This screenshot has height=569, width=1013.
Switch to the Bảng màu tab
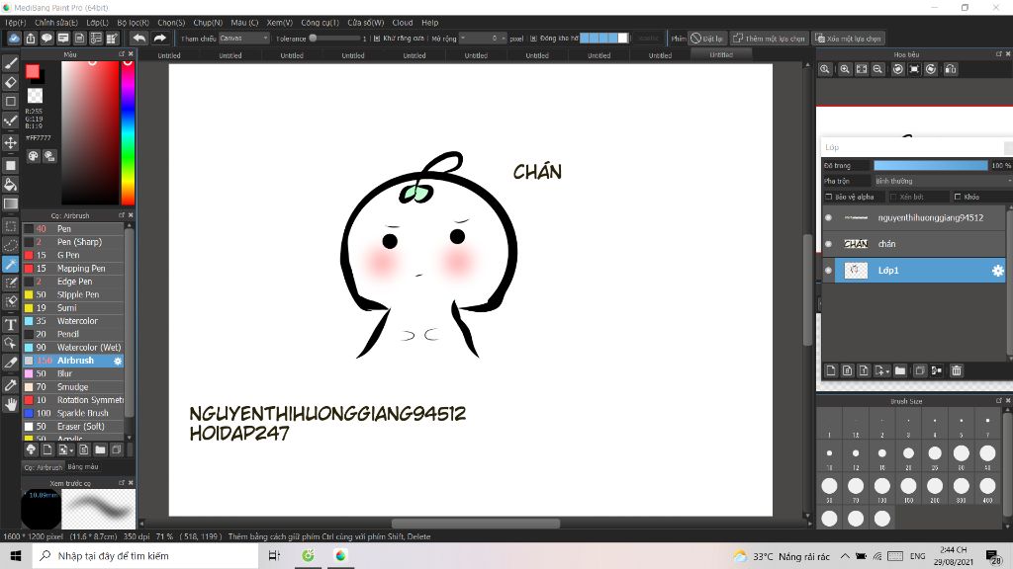(83, 466)
